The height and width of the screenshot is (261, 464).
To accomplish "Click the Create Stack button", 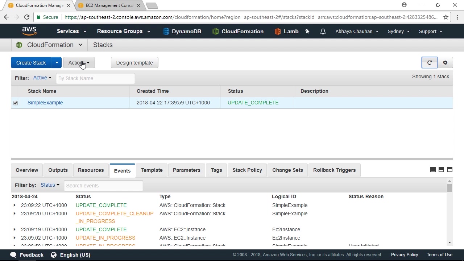I will [x=31, y=63].
